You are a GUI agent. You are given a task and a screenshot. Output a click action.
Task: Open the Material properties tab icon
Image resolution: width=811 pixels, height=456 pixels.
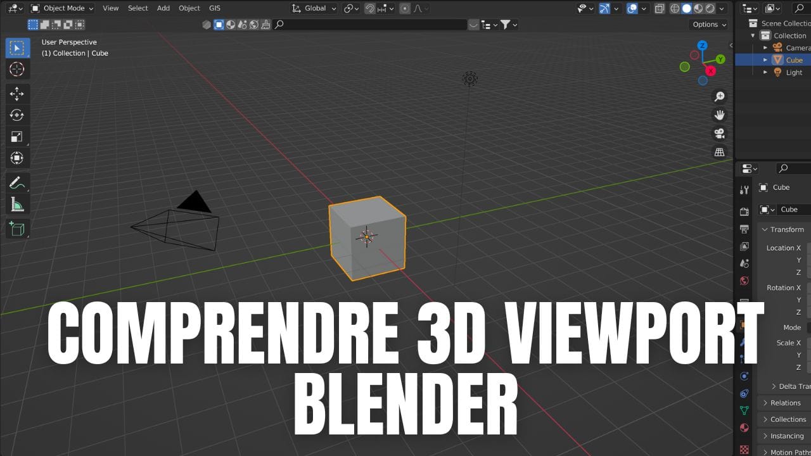[x=744, y=428]
